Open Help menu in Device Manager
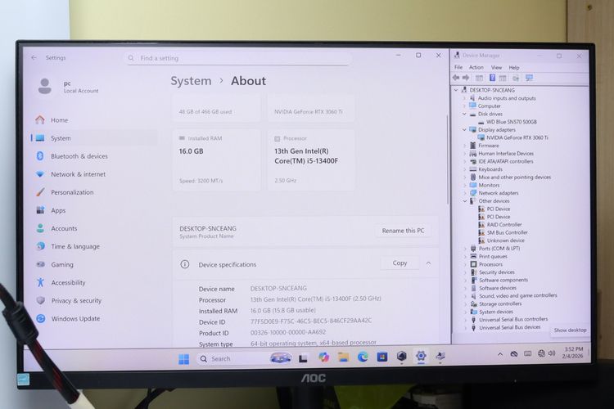Viewport: 614px width, 409px height. [x=514, y=67]
